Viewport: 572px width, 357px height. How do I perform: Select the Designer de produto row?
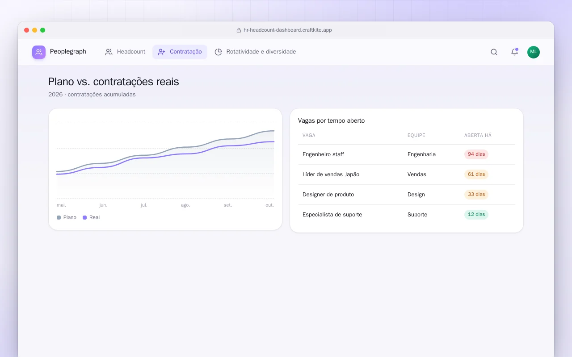407,195
